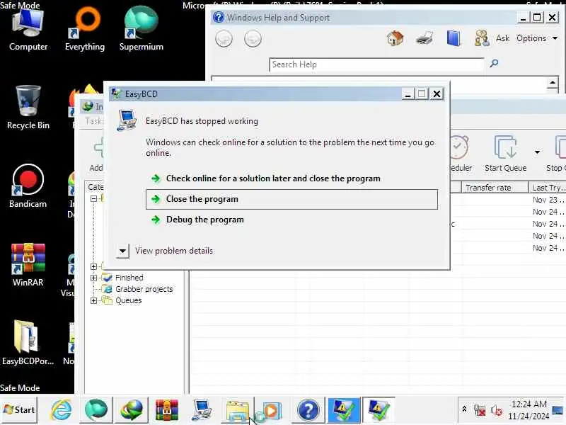Image resolution: width=566 pixels, height=425 pixels.
Task: Open the EasyBCDPor... folder on desktop
Action: click(x=28, y=344)
